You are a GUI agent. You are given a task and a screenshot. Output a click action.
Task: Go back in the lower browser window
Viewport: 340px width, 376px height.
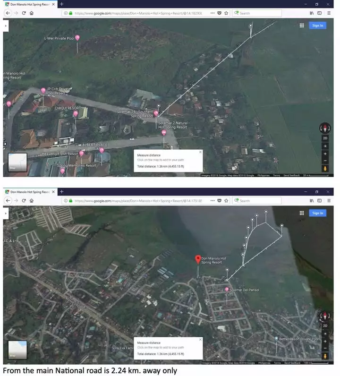(8, 200)
